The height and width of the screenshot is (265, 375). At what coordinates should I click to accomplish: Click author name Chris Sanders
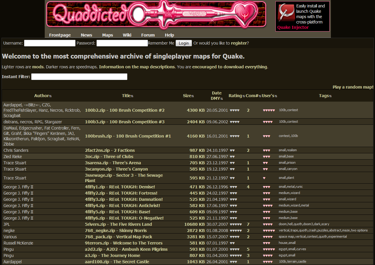[16, 150]
